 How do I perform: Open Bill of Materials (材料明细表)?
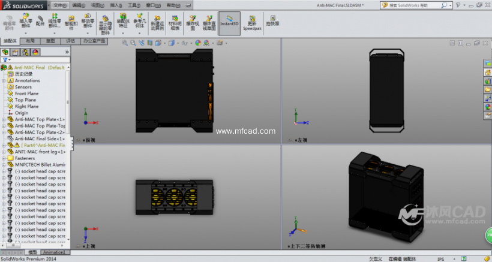click(175, 23)
